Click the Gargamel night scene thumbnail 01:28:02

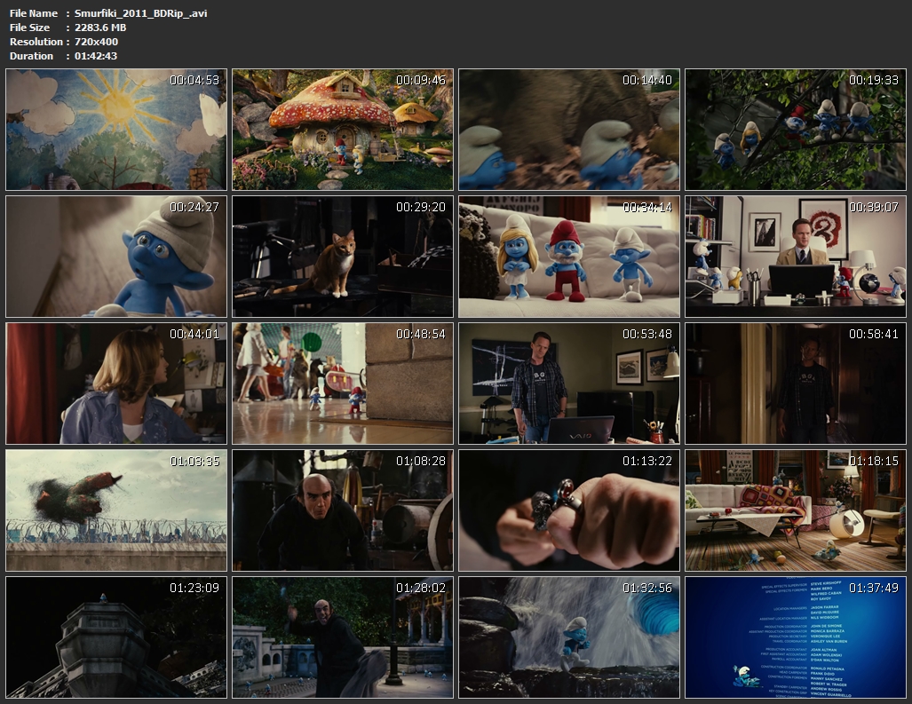pos(343,637)
